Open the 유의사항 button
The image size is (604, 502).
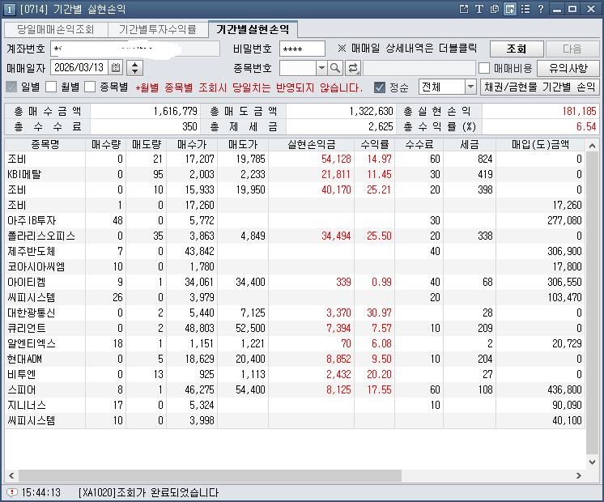[x=568, y=68]
